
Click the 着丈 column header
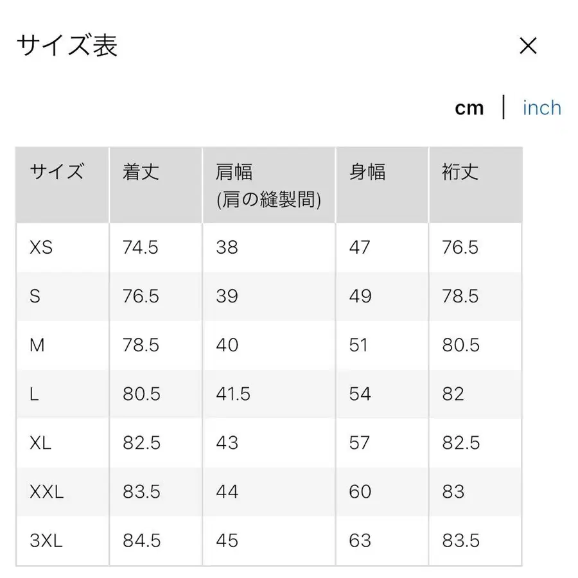139,171
